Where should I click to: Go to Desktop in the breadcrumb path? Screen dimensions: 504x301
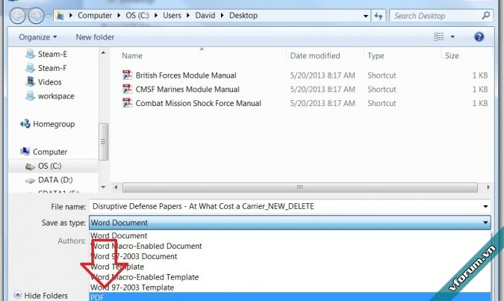point(243,16)
